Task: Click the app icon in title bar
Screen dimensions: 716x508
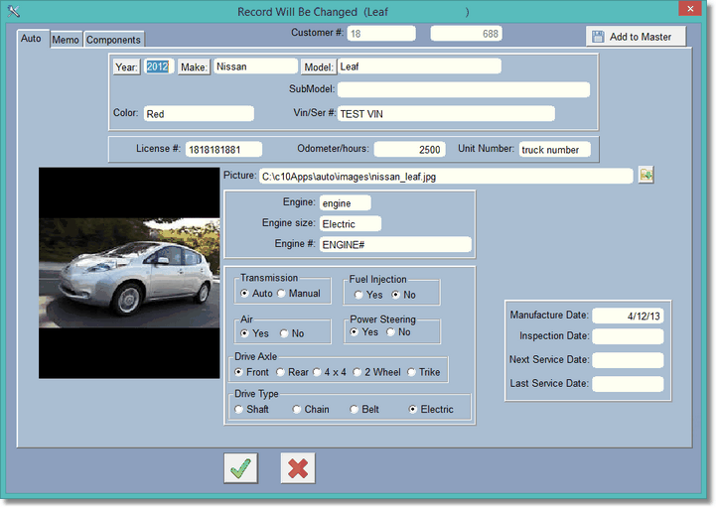Action: coord(14,11)
